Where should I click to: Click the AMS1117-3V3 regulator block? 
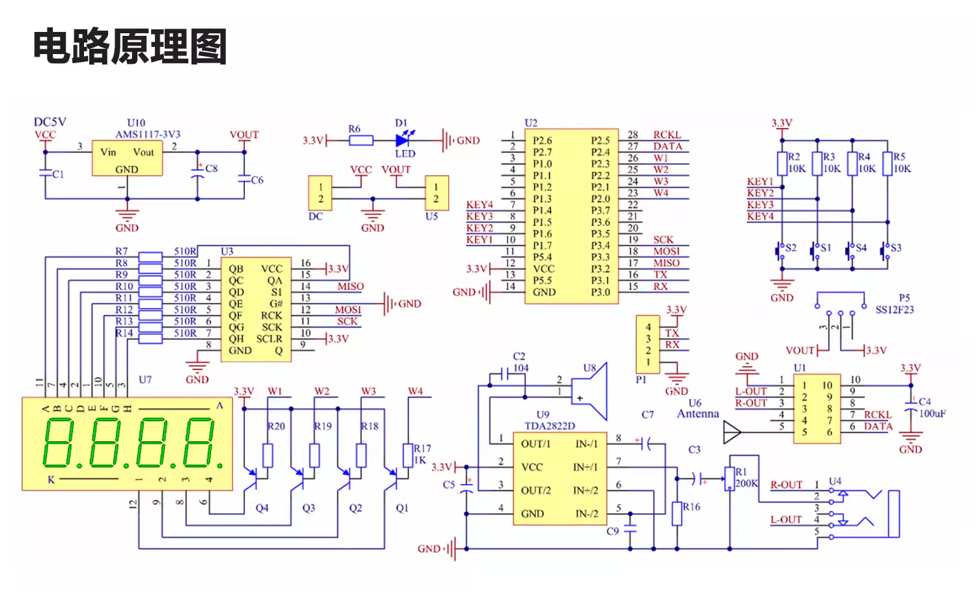coord(127,158)
